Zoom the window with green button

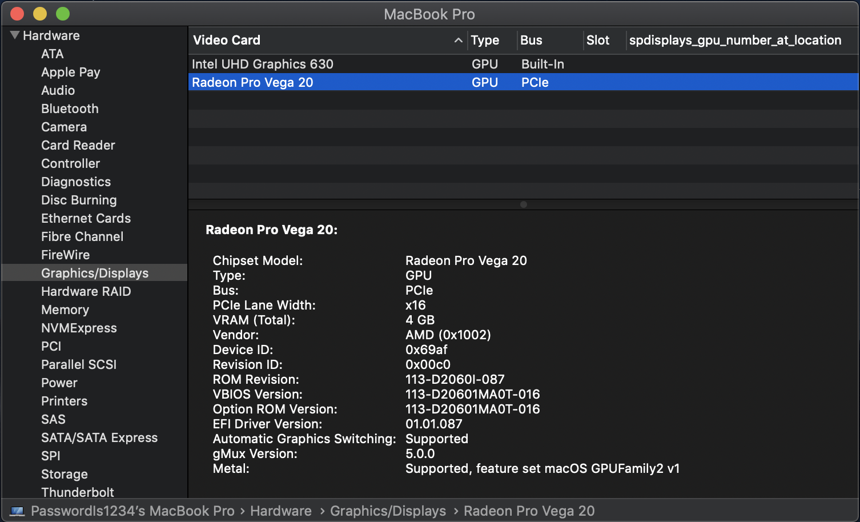63,14
